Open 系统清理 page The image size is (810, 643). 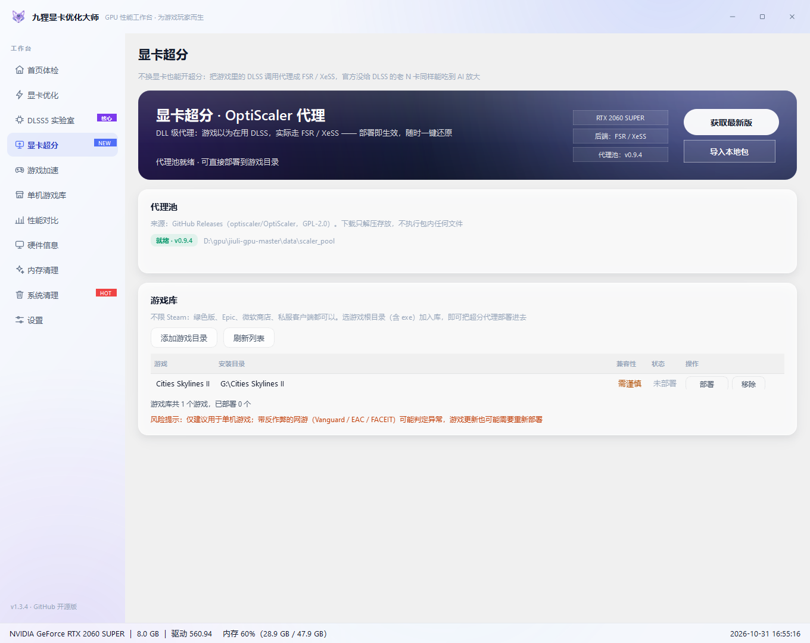pos(63,295)
